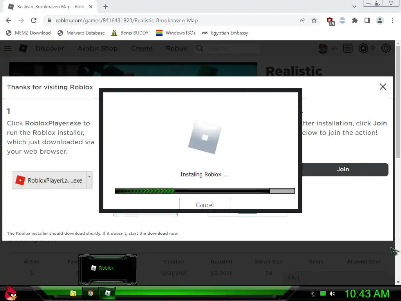Click the 10:43 AM clock

(x=367, y=294)
